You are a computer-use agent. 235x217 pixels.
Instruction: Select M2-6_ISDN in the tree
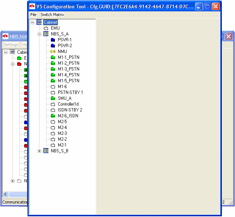click(68, 116)
